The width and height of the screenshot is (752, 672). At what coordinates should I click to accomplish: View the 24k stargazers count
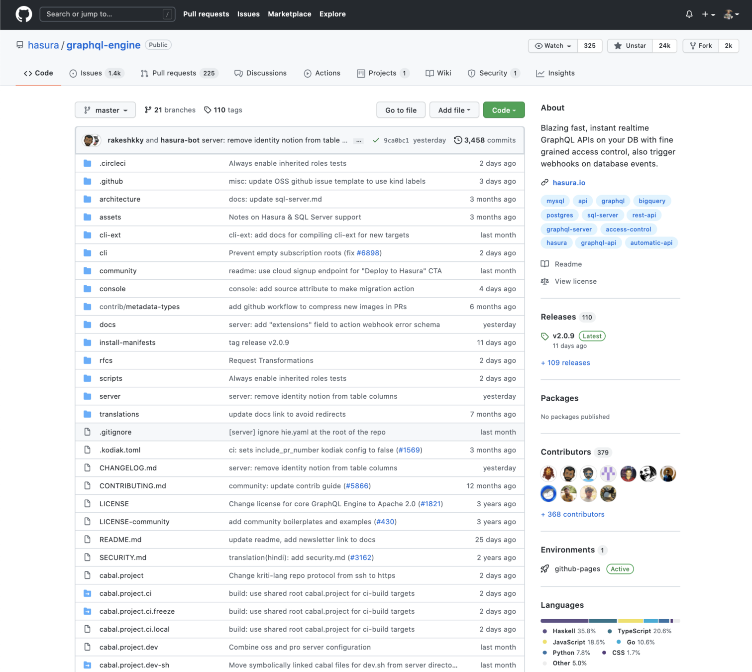(x=664, y=46)
